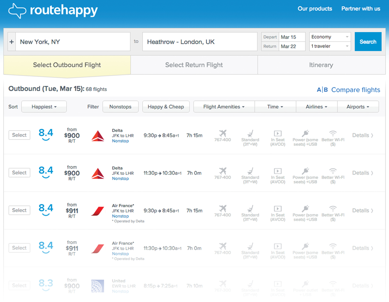
Task: Open the Airlines filter dropdown
Action: 317,107
